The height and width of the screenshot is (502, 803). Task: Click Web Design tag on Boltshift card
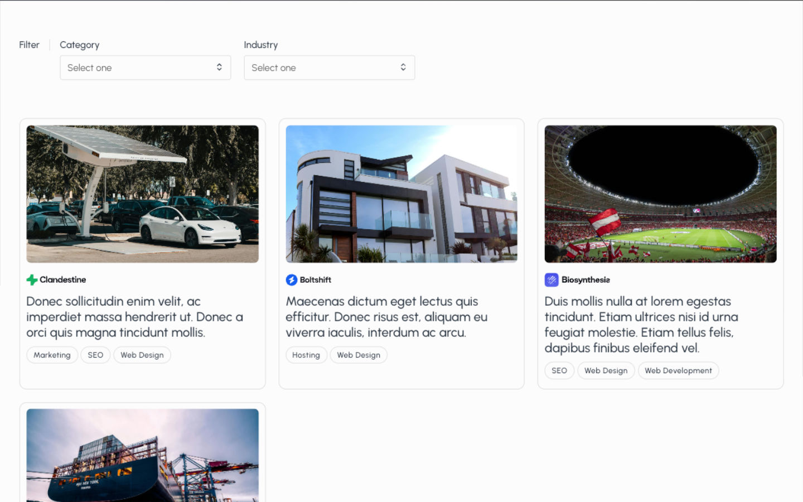coord(359,355)
